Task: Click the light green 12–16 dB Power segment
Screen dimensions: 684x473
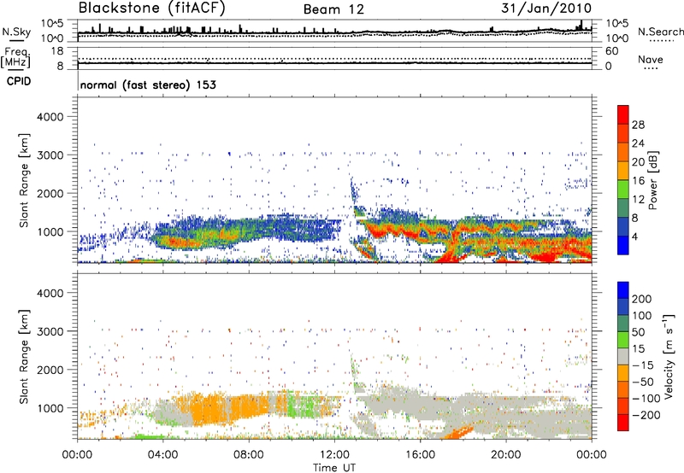Action: pos(623,189)
